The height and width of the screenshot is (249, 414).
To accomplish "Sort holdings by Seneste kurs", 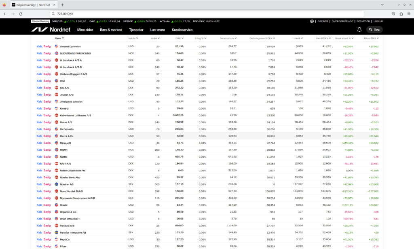I will point(228,38).
